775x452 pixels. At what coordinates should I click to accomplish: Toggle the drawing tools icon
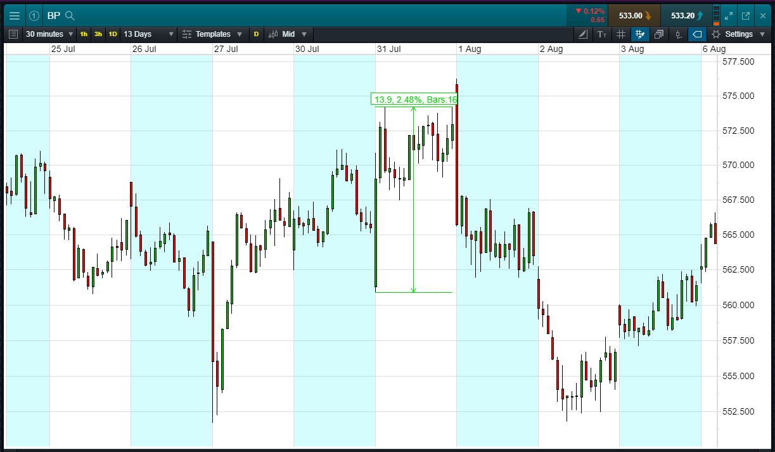(640, 34)
